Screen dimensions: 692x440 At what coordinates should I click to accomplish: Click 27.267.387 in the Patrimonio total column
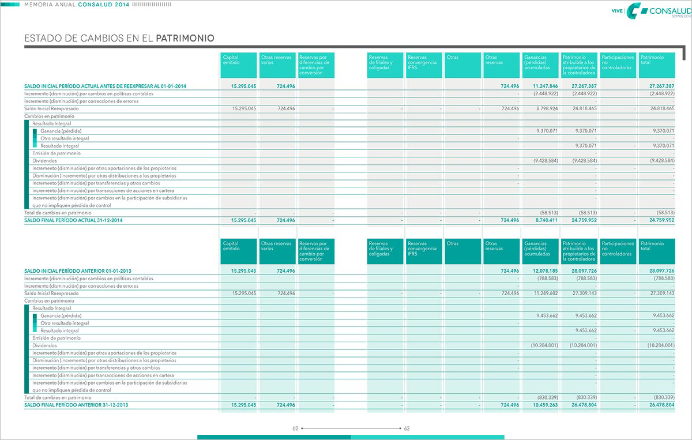click(662, 86)
